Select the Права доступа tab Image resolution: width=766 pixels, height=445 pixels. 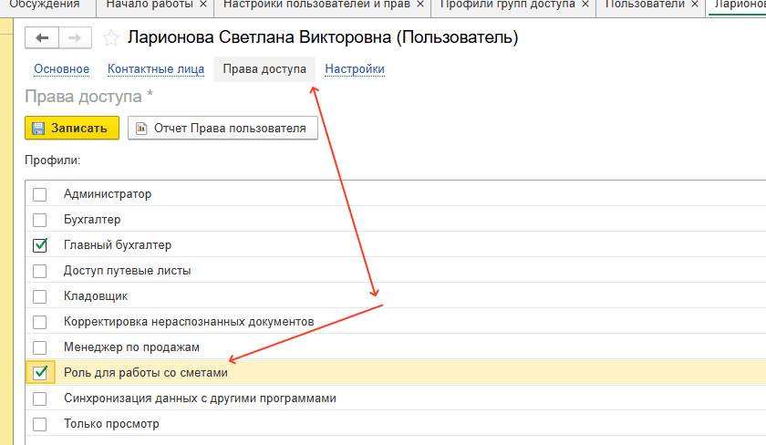(264, 69)
